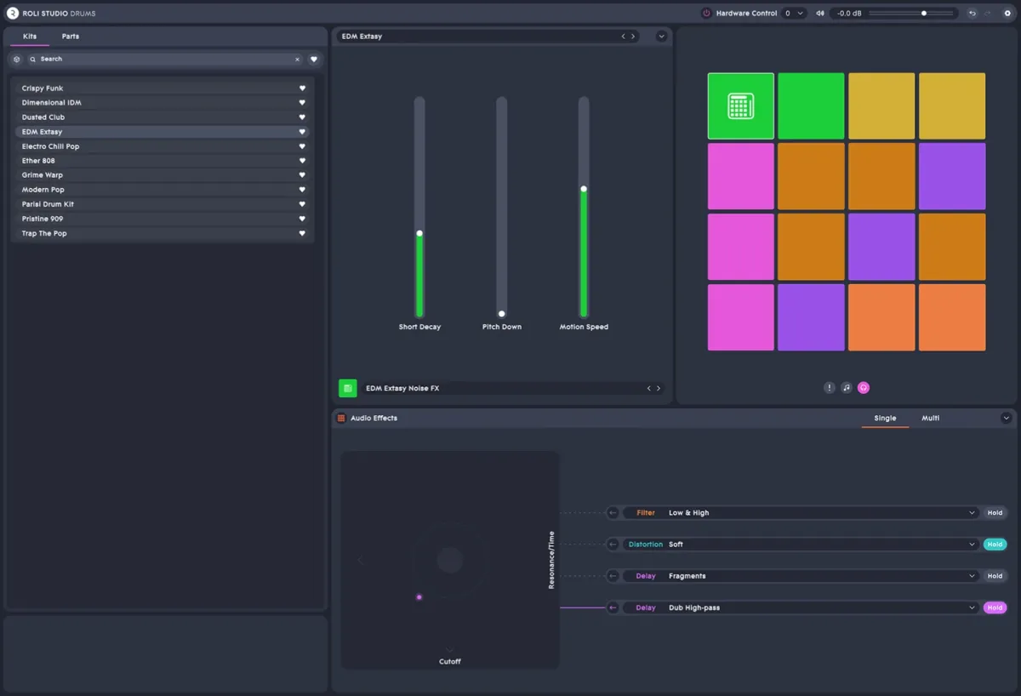The height and width of the screenshot is (696, 1021).
Task: Click the left arrow button of Filter row
Action: (x=613, y=513)
